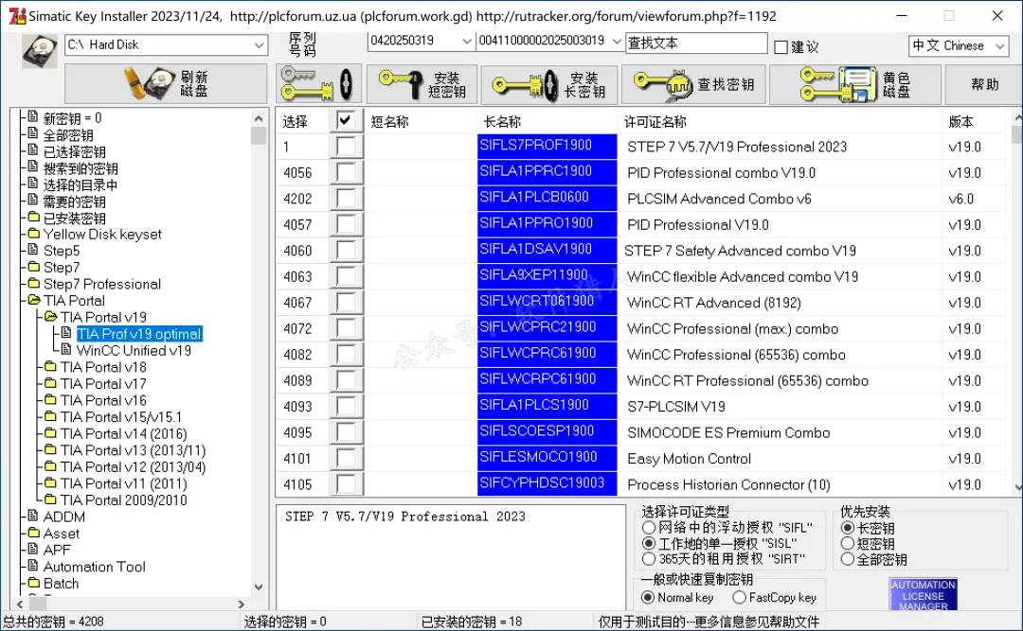
Task: Check the box for row 4202 PLCSIM
Action: pyautogui.click(x=346, y=198)
